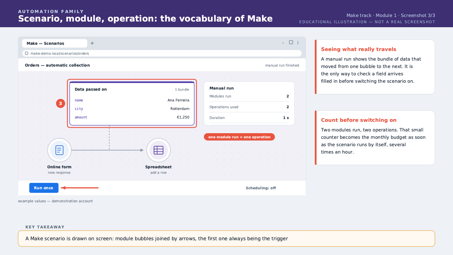453x255 pixels.
Task: Click the one module run = one operation pill
Action: (239, 137)
